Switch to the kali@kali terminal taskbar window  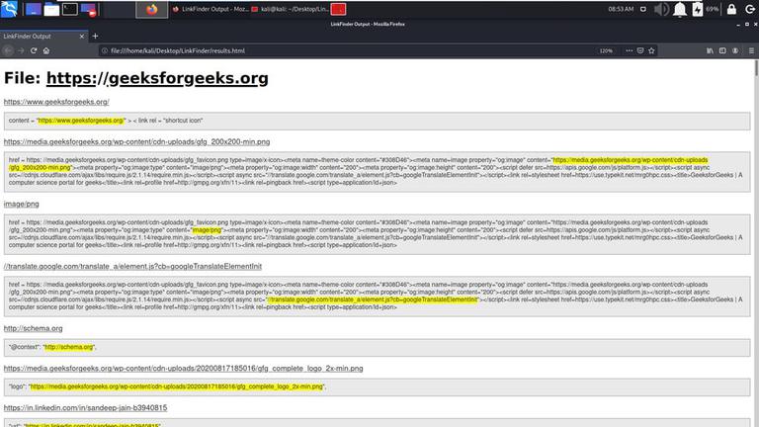click(290, 9)
